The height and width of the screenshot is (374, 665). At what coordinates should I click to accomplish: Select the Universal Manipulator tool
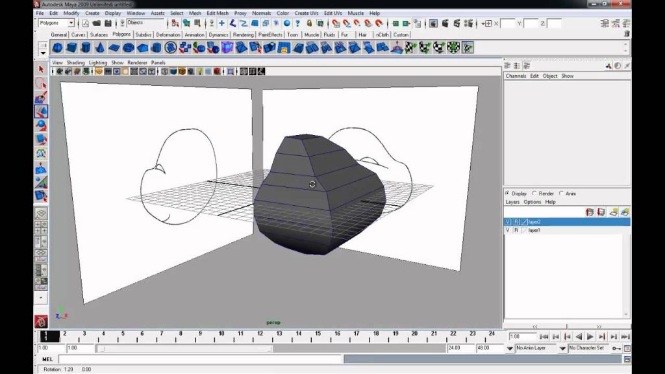coord(41,153)
